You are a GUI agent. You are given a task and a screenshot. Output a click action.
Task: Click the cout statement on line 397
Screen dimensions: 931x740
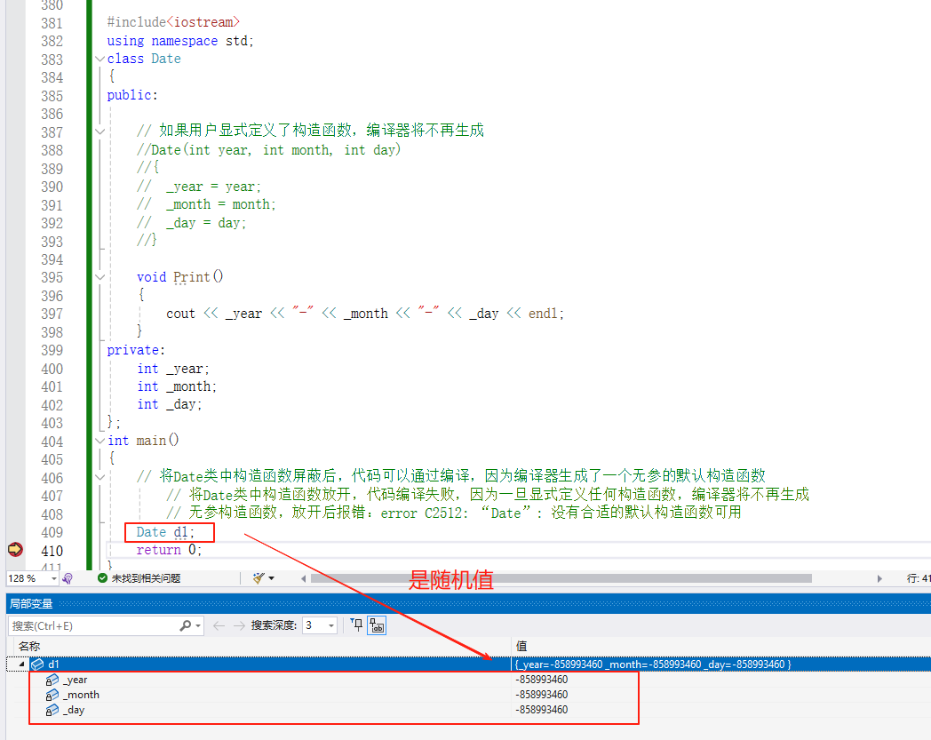pyautogui.click(x=365, y=313)
